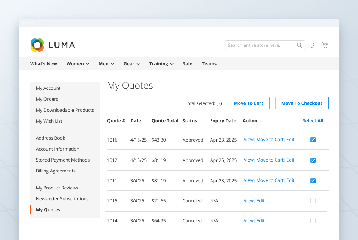Check the checkbox for quote 1015
Image resolution: width=358 pixels, height=240 pixels.
pyautogui.click(x=313, y=201)
